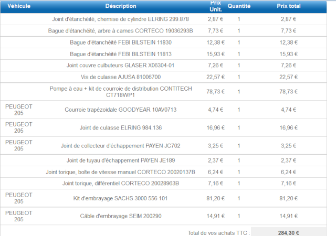Screen dimensions: 336x236
Task: Select Vis de culasse AJUSA 81006700
Action: [x=121, y=77]
